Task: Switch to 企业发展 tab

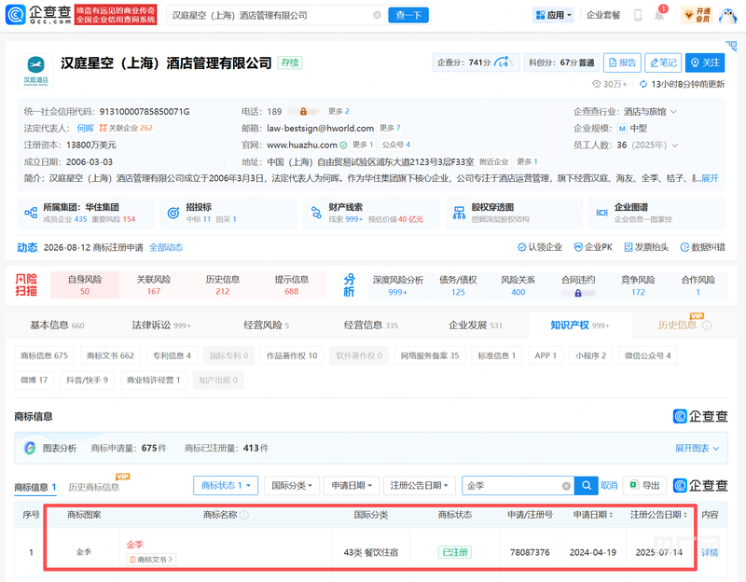Action: click(x=476, y=326)
